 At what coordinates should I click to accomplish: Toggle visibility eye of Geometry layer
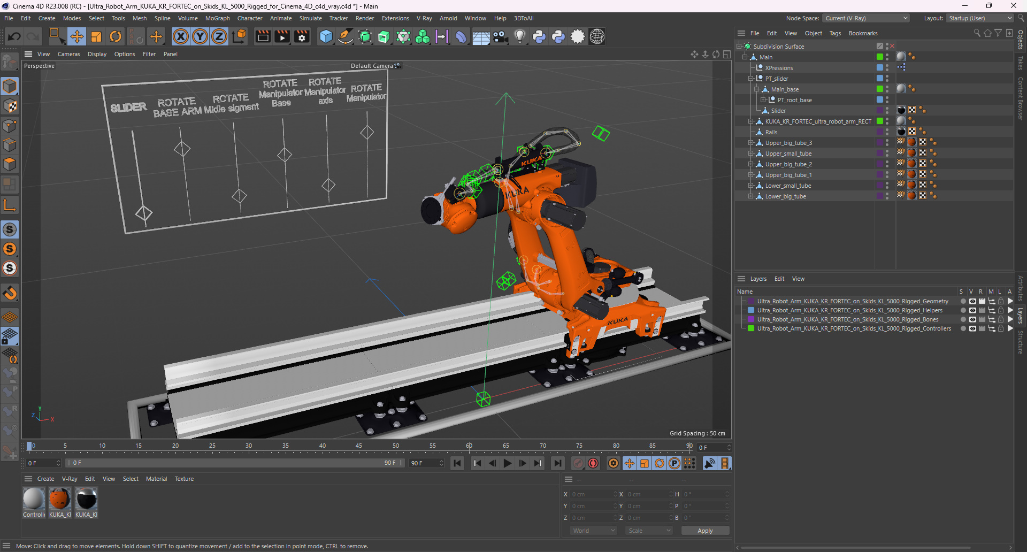tap(972, 301)
